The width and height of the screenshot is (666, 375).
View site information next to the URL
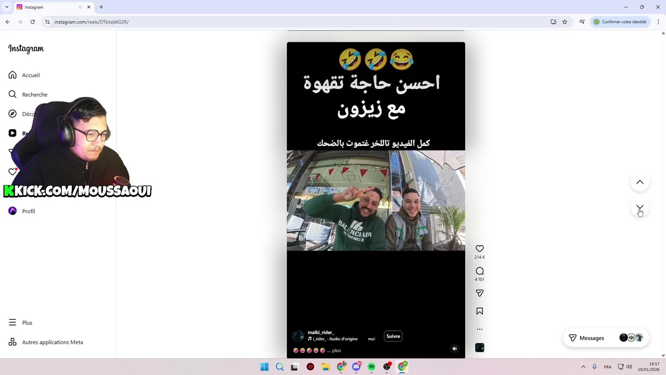47,22
